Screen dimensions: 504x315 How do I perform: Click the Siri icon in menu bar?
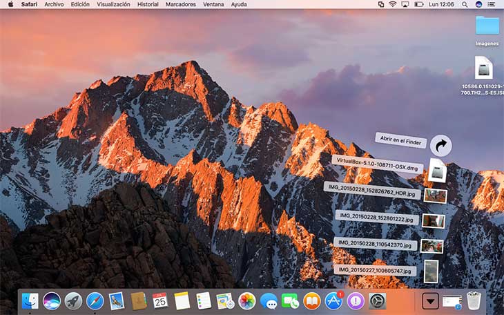pos(478,4)
